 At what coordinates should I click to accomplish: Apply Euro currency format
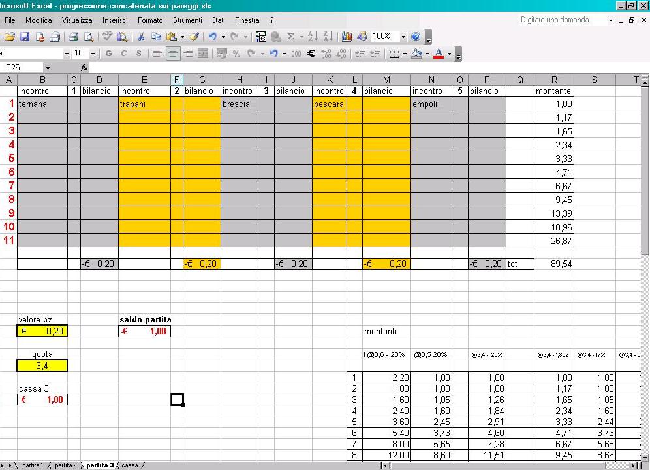tap(311, 54)
